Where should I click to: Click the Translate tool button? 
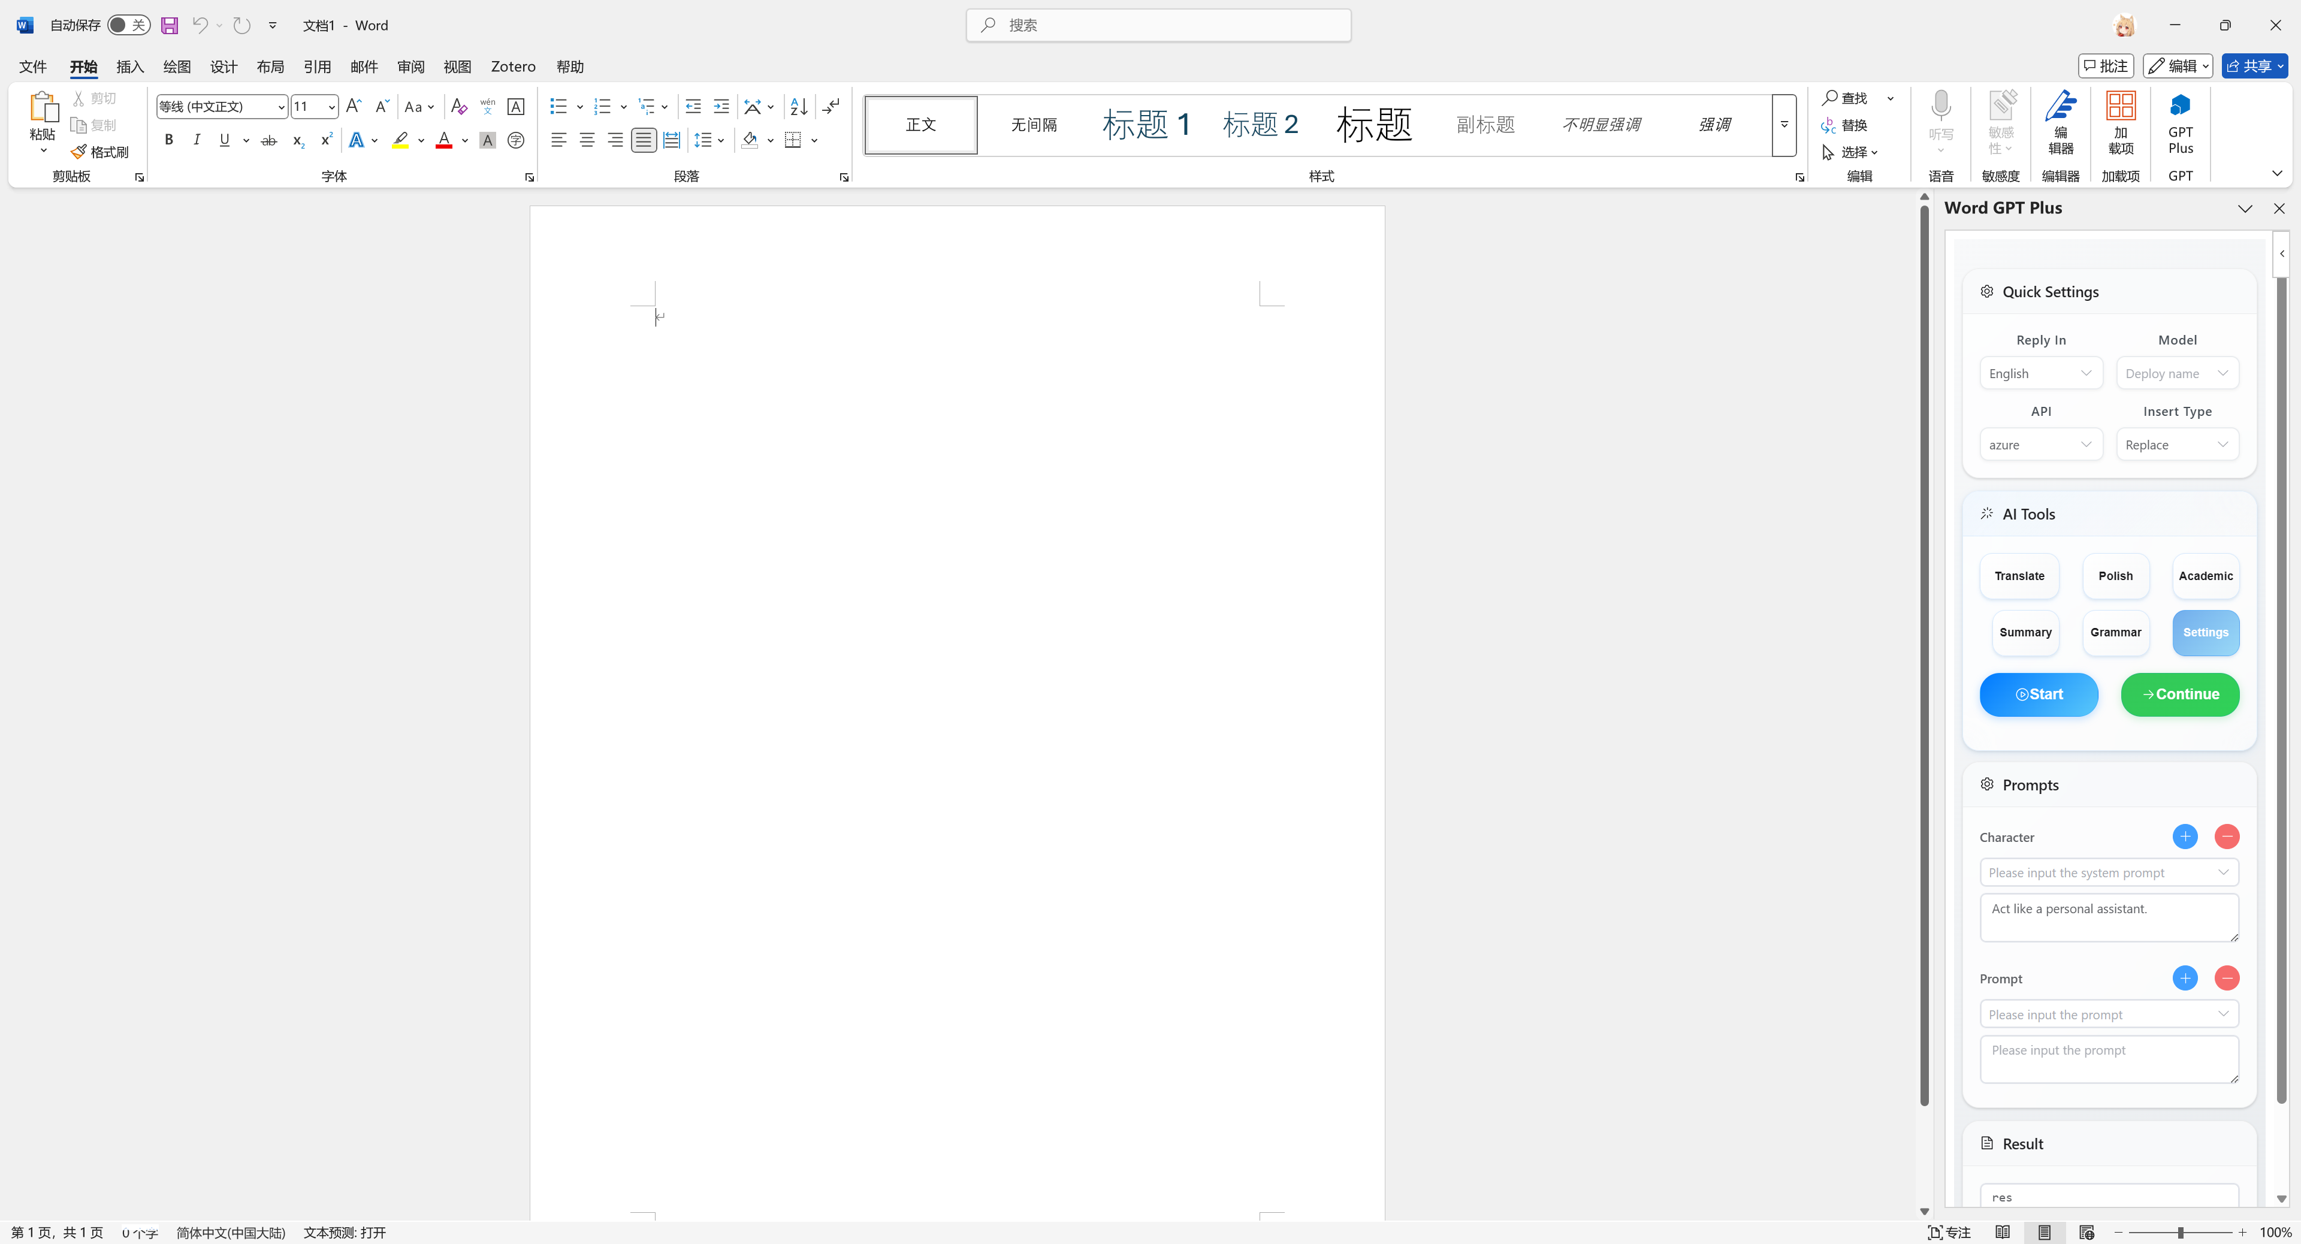[2019, 576]
